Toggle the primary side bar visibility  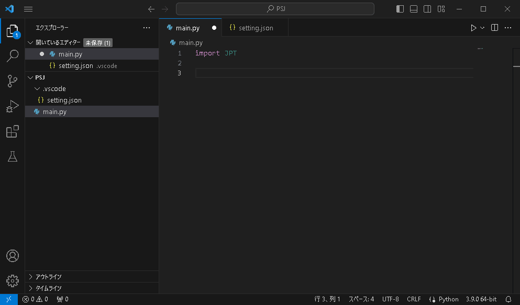400,9
